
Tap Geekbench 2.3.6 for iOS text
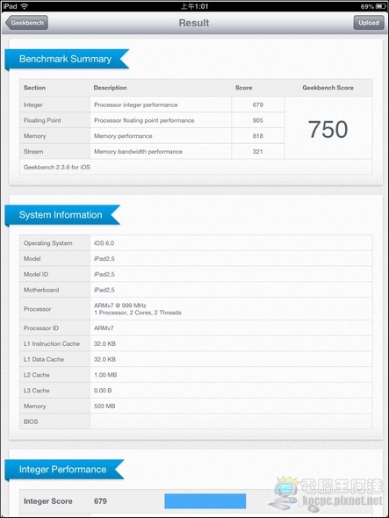[57, 167]
